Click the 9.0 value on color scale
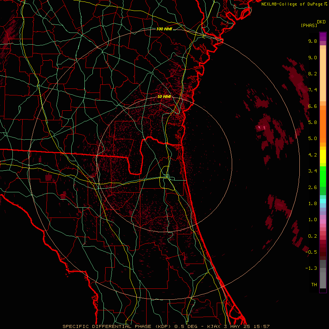The image size is (329, 329). (x=313, y=57)
